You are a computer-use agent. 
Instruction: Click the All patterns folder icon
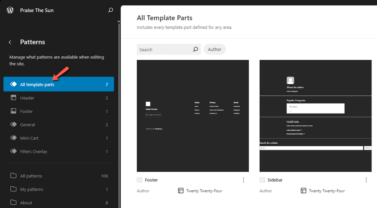pos(14,176)
